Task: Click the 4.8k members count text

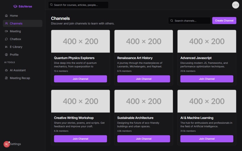Action: click(124, 131)
